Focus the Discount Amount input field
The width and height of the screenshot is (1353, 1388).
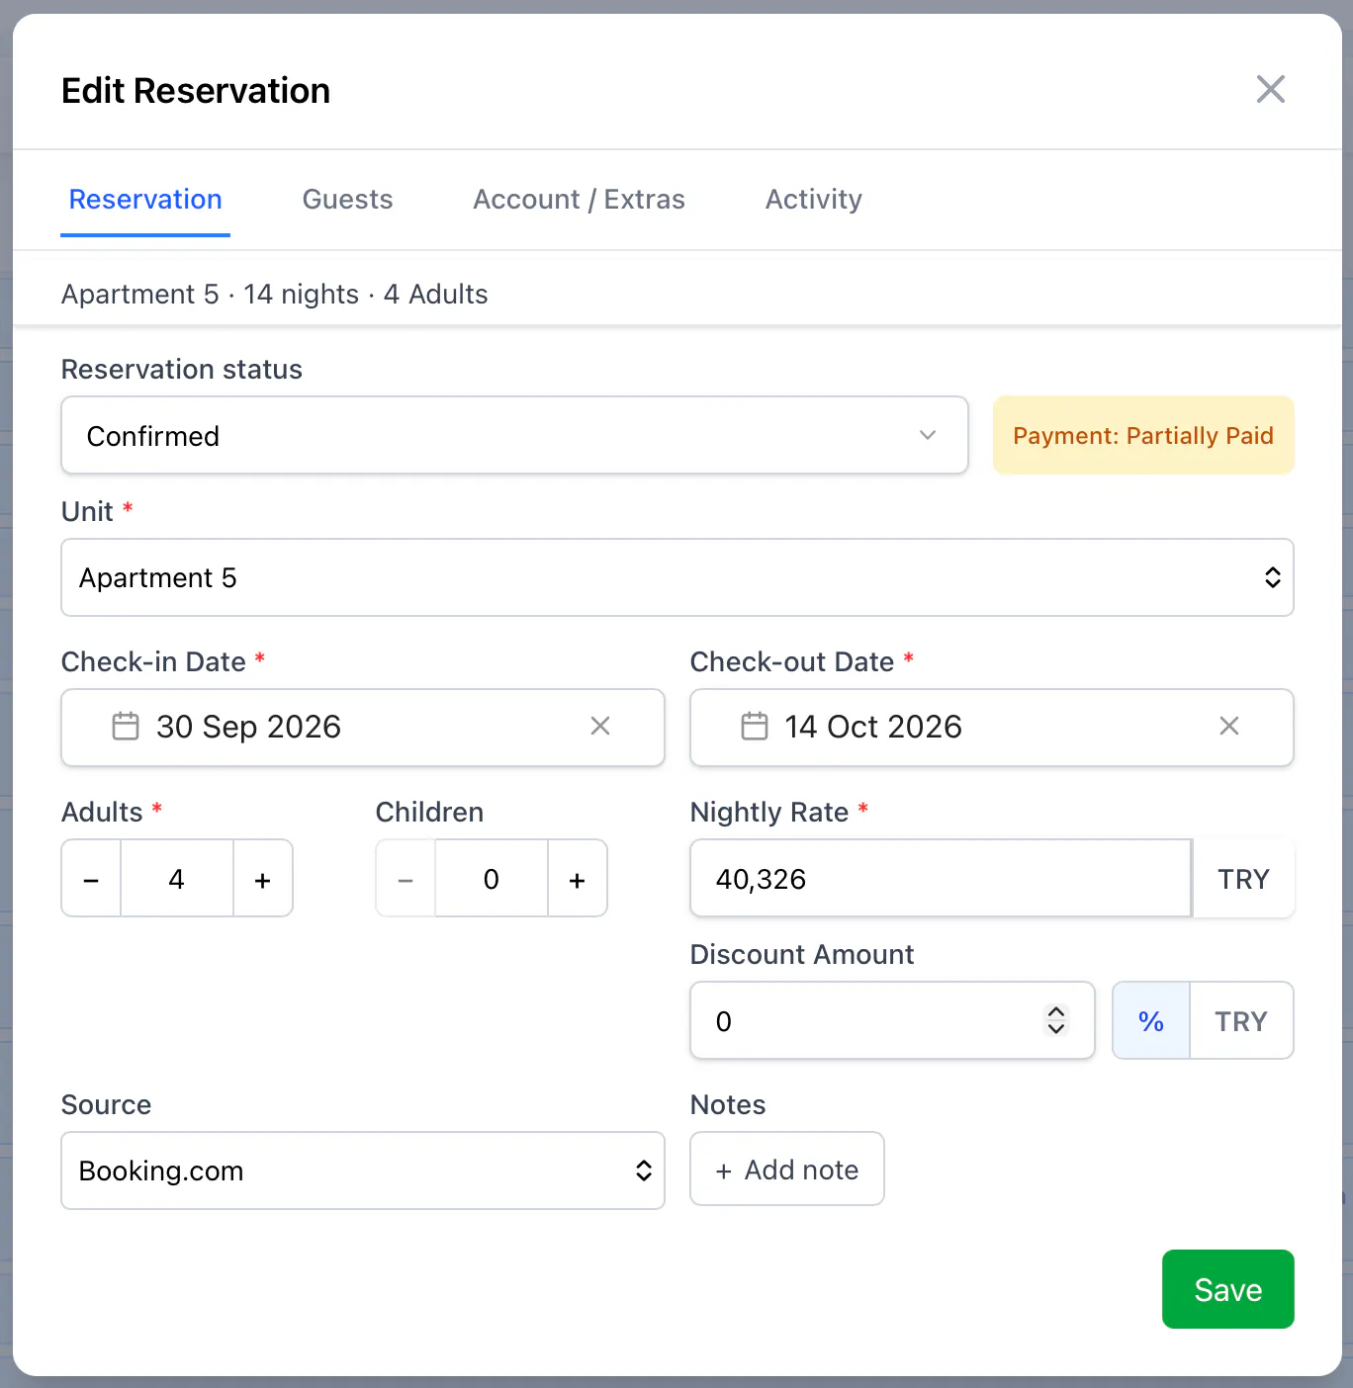892,1020
